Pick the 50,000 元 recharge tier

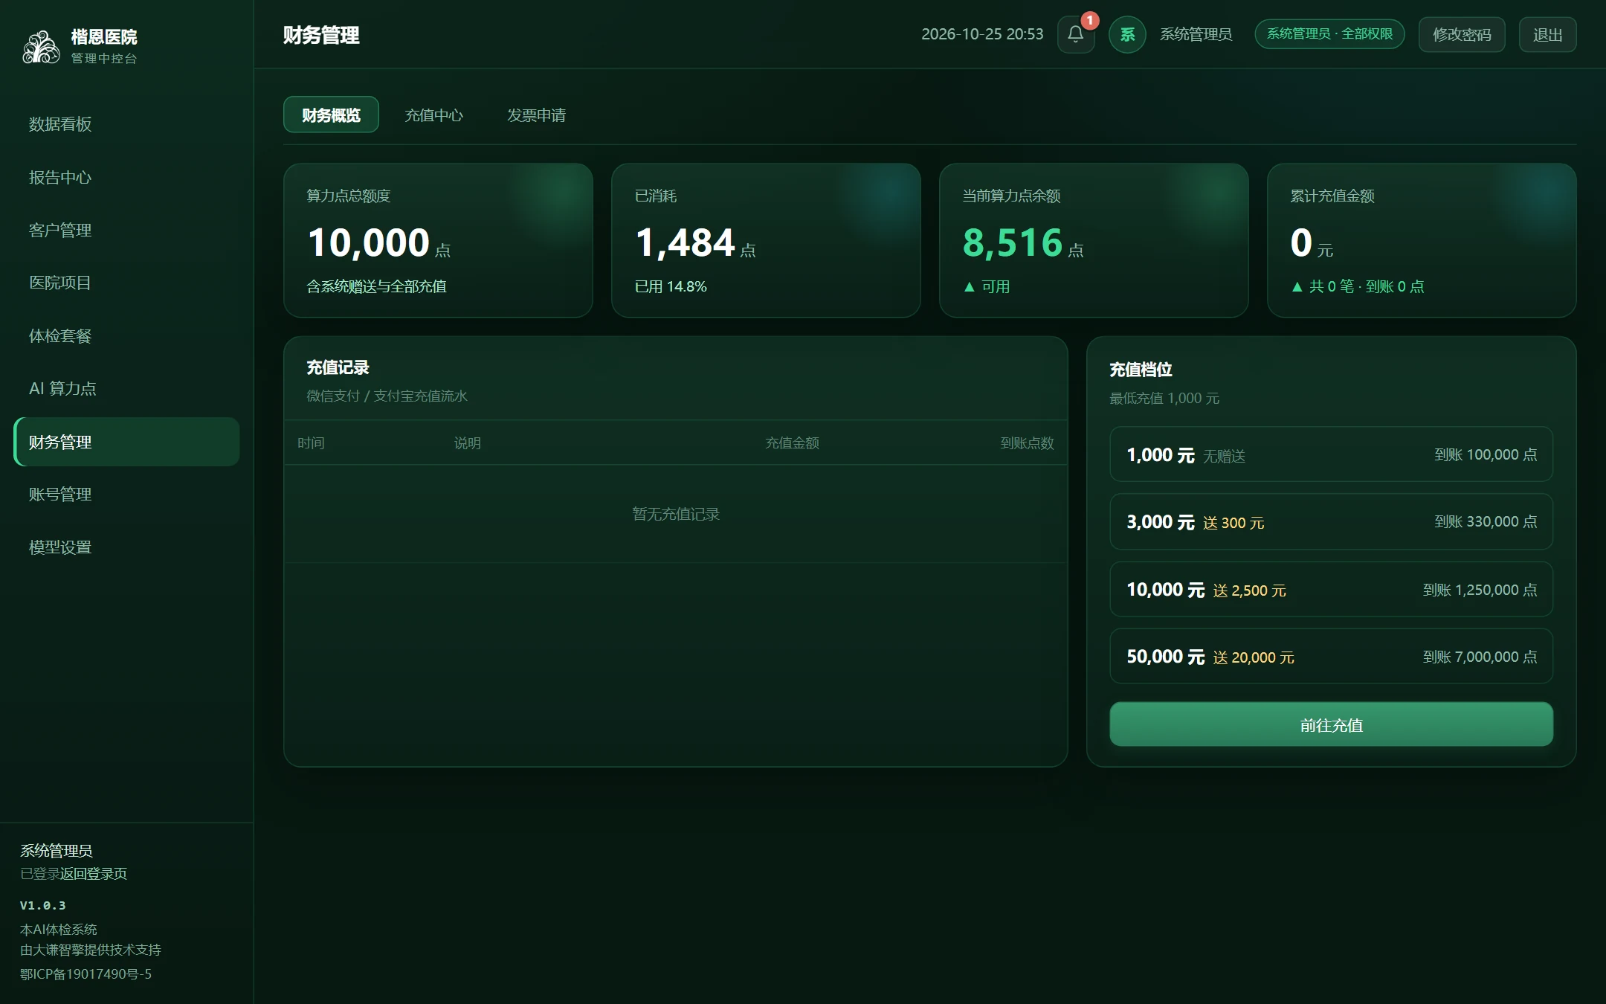point(1331,656)
